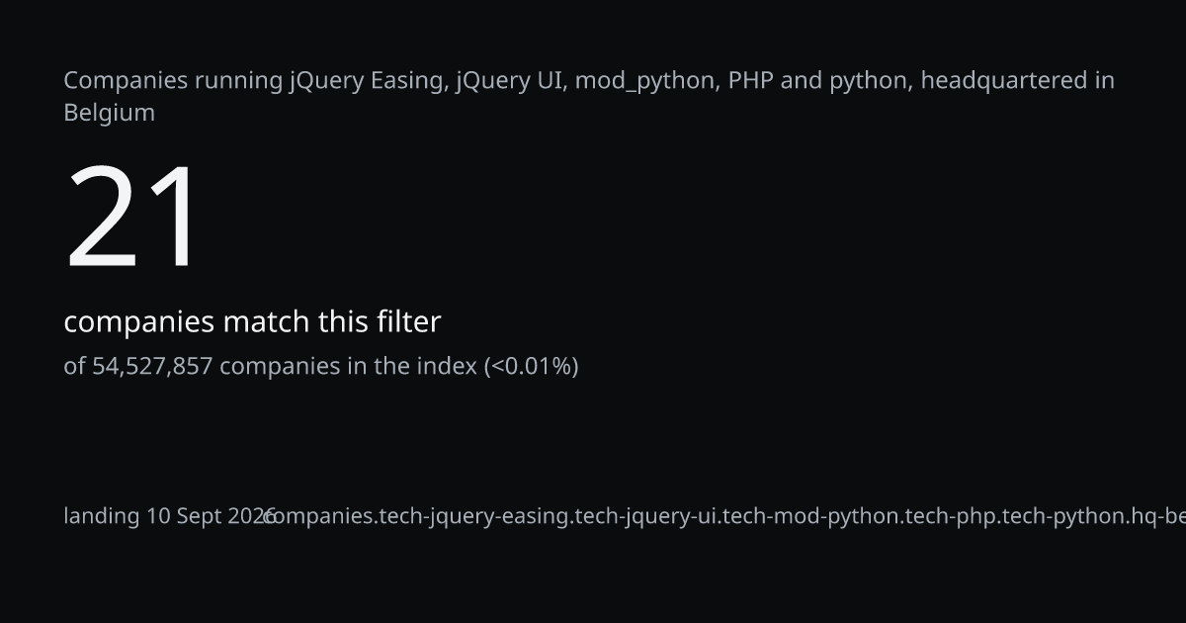Image resolution: width=1186 pixels, height=623 pixels.
Task: Click the '(<0.01%)' percentage text
Action: [531, 366]
